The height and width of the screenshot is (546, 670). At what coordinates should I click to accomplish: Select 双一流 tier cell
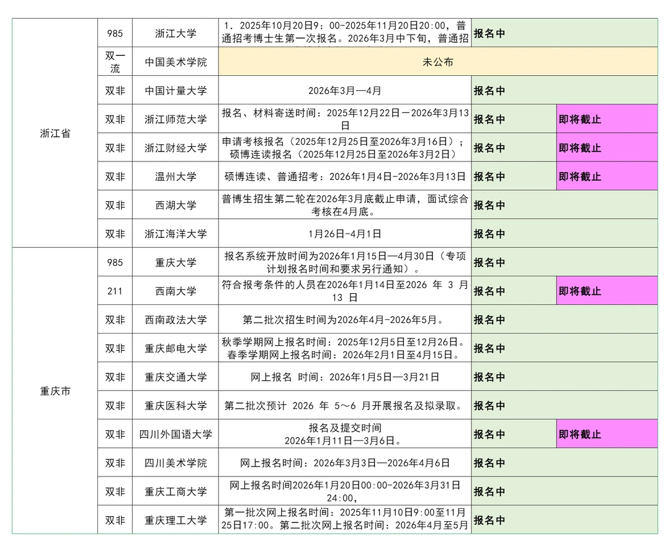point(115,61)
